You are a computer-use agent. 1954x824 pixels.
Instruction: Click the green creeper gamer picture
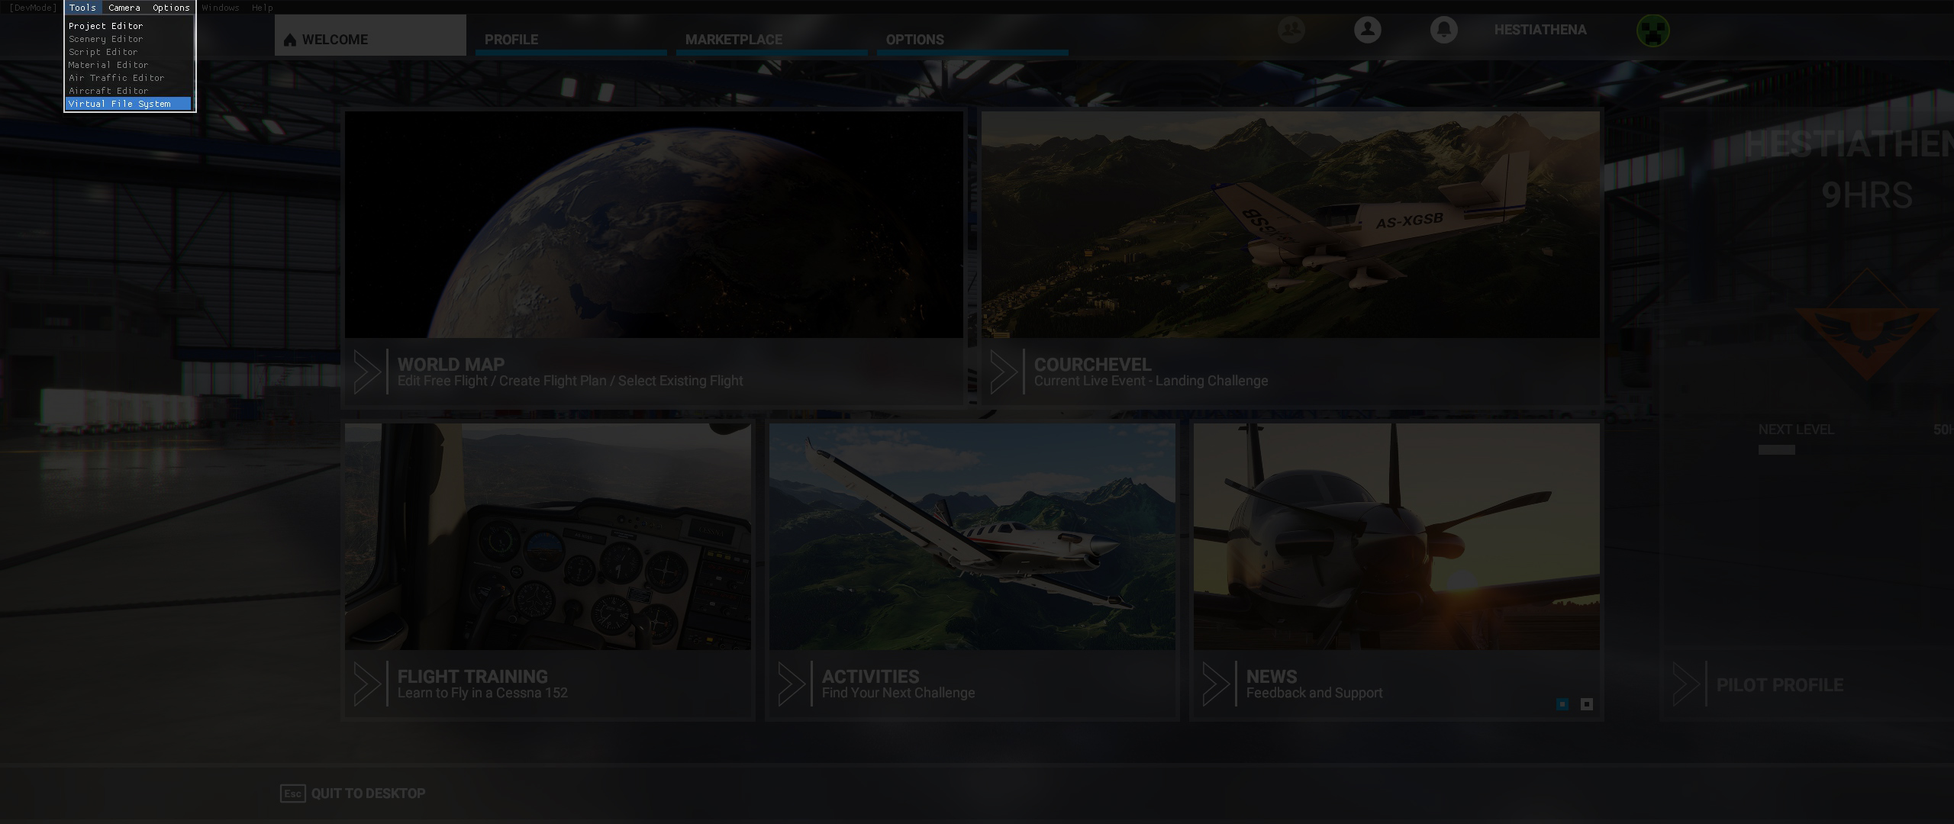tap(1653, 31)
